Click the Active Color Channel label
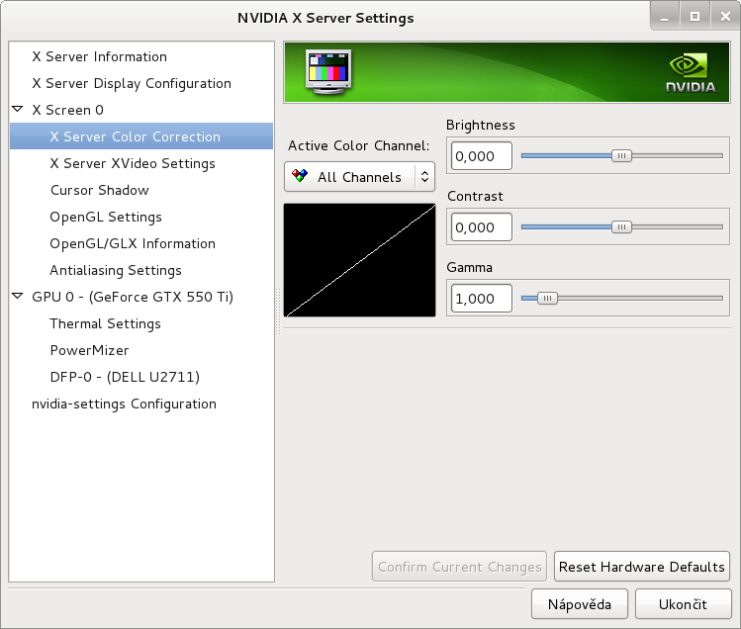 [x=359, y=145]
